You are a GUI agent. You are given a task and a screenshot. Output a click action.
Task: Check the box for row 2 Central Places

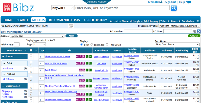pyautogui.click(x=31, y=62)
